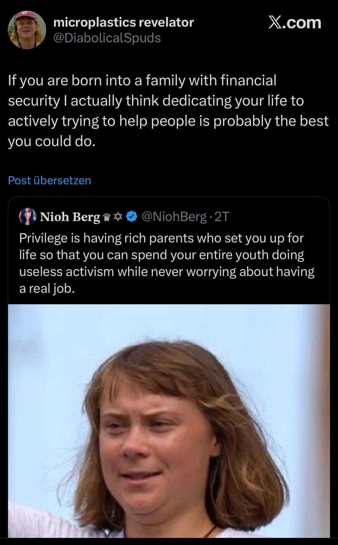Click the word "financial" in the main post

point(248,80)
